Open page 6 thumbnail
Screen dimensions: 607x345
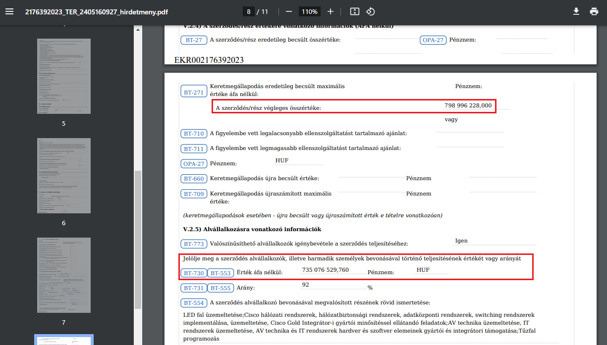pyautogui.click(x=64, y=176)
